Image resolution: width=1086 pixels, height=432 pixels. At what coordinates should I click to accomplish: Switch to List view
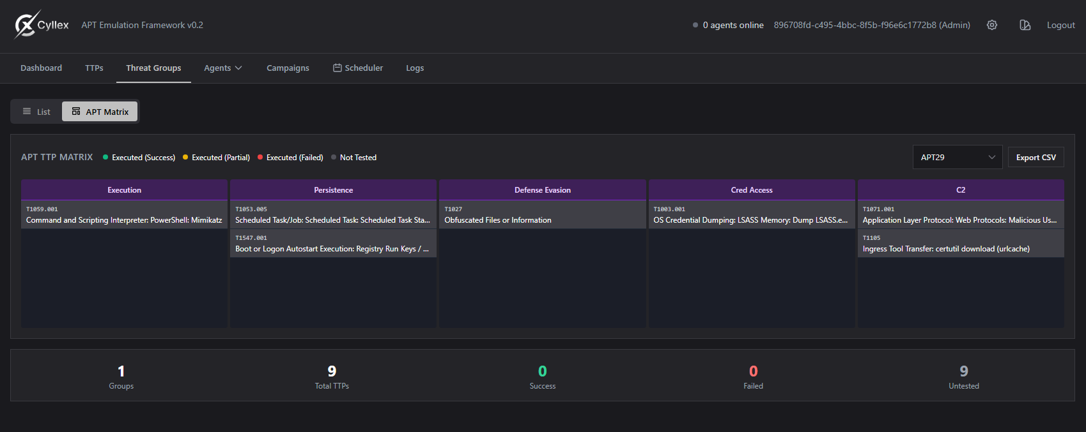(36, 112)
